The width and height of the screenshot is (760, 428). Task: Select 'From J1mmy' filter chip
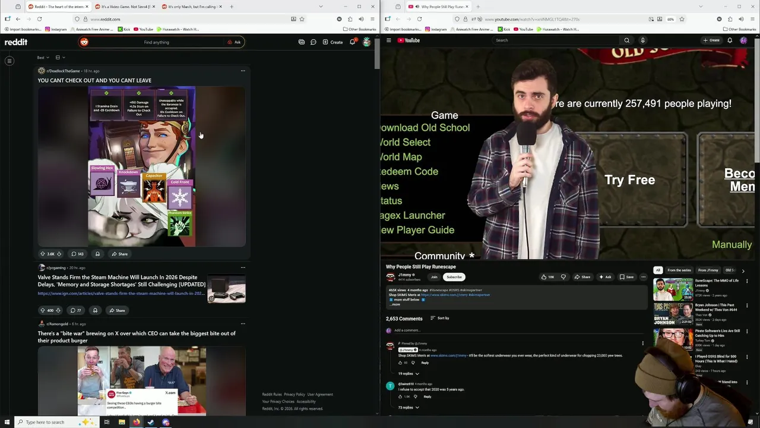(x=708, y=270)
